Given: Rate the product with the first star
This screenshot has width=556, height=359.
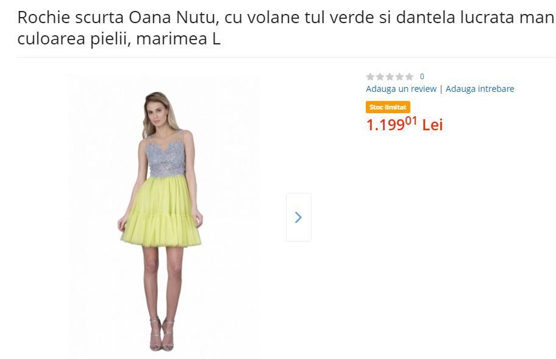Looking at the screenshot, I should coord(370,77).
